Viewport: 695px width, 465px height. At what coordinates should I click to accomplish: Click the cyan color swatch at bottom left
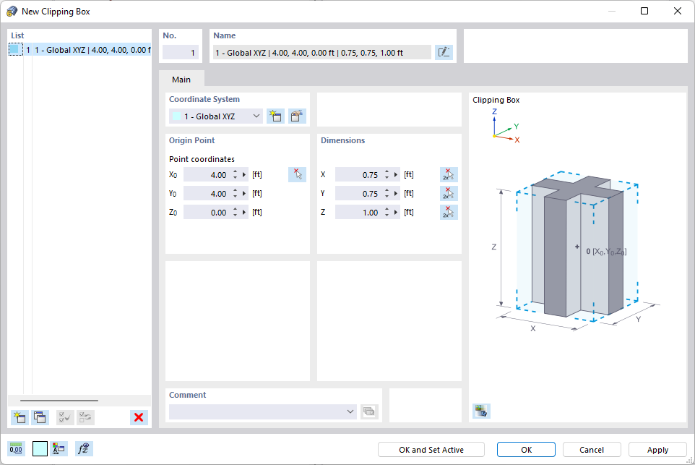(40, 449)
